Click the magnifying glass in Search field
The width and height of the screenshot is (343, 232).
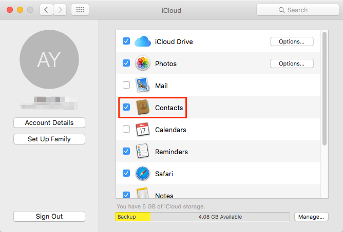pos(281,10)
